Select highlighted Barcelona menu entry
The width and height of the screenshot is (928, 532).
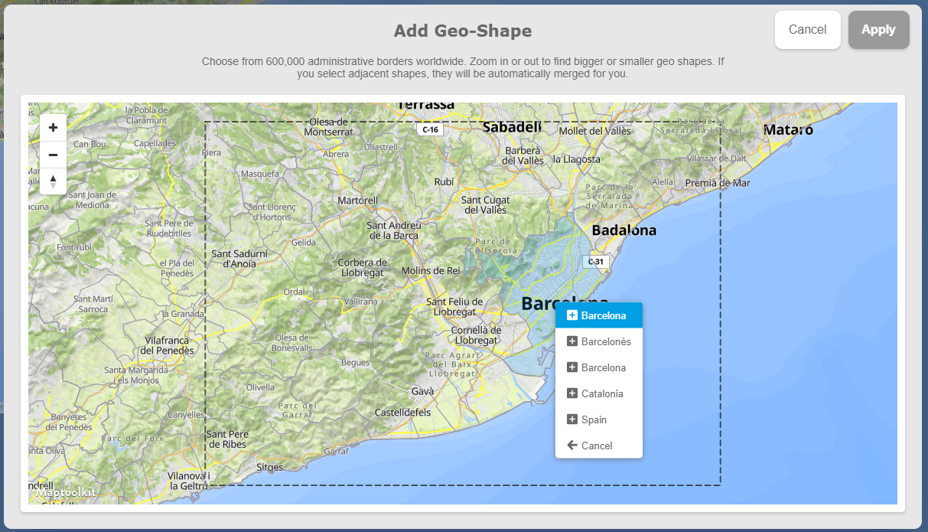[x=599, y=315]
